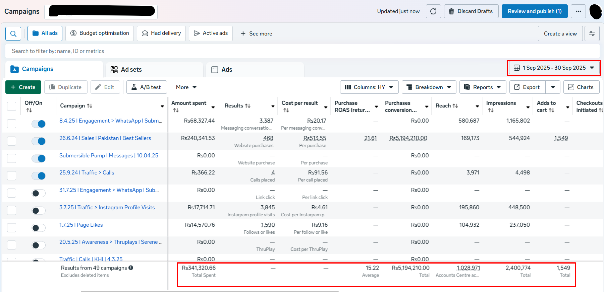The width and height of the screenshot is (604, 292).
Task: Open the Amount spent column options arrow
Action: (x=213, y=107)
